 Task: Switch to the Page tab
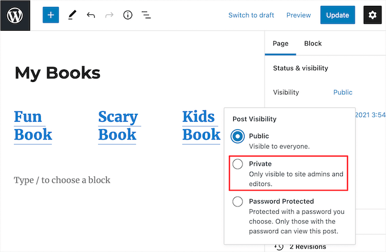click(280, 43)
